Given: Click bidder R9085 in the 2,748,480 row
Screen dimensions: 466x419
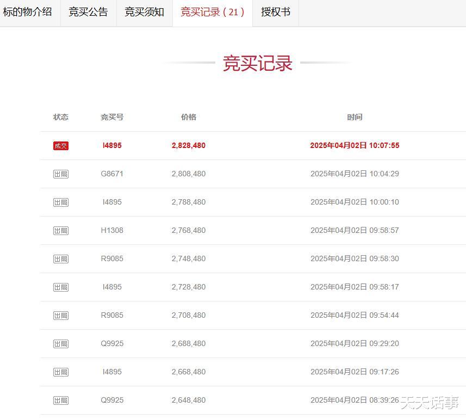Looking at the screenshot, I should point(112,258).
